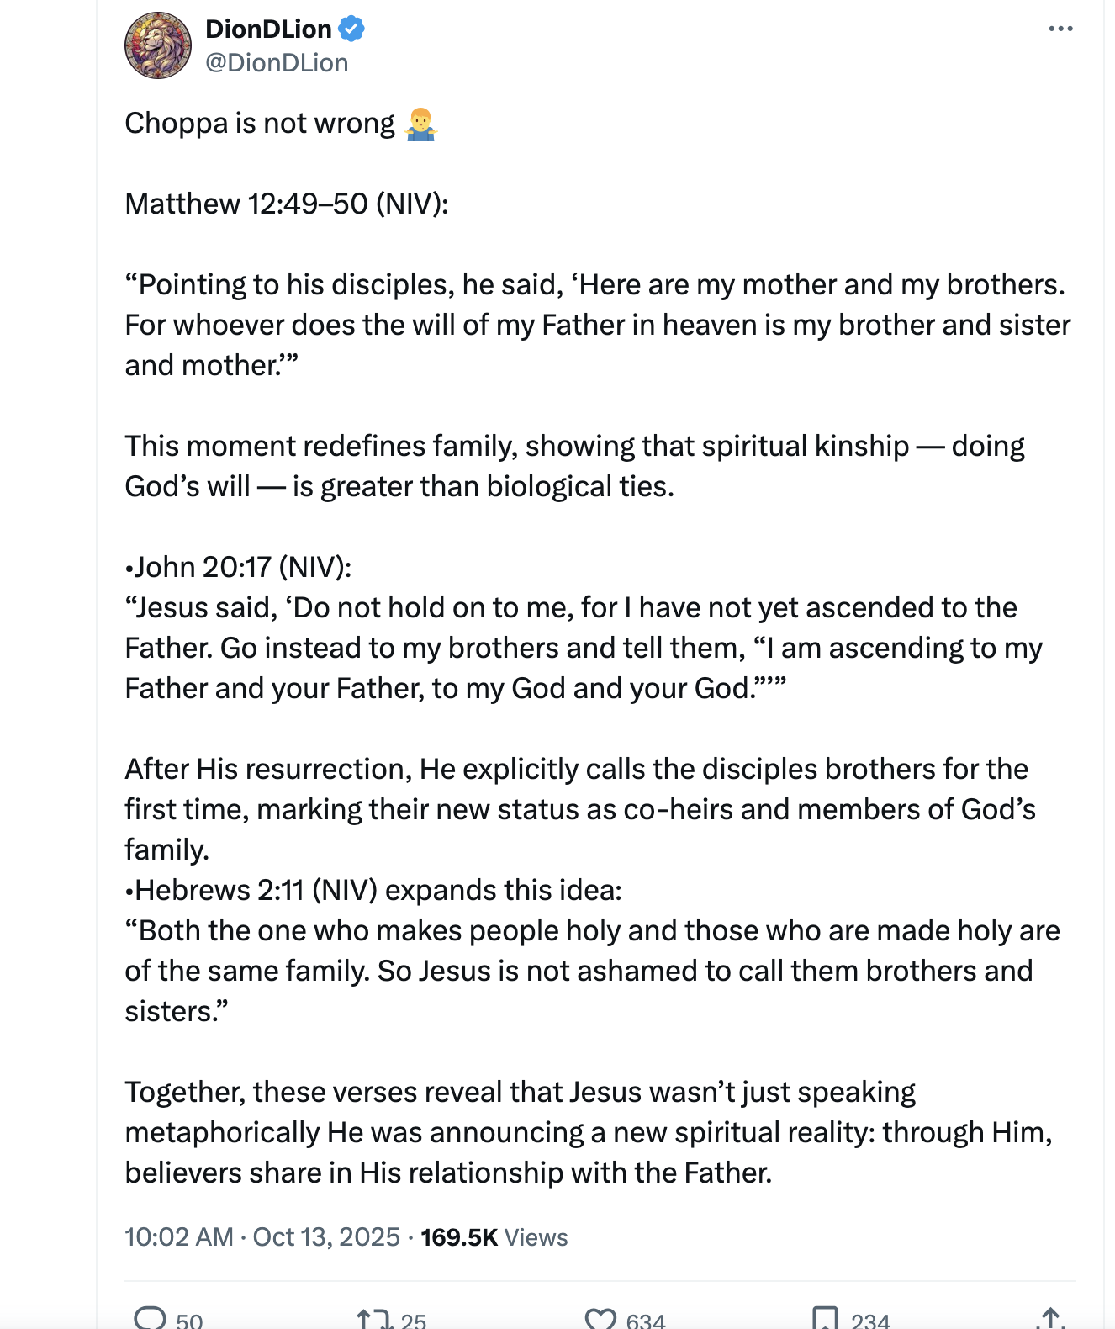Click the "Matthew 12:49–50 (NIV):" line

click(x=287, y=204)
